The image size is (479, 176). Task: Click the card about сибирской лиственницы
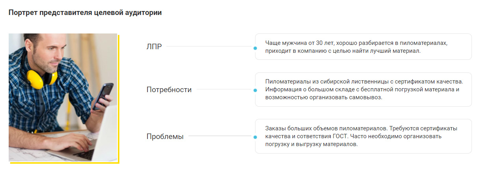[363, 89]
